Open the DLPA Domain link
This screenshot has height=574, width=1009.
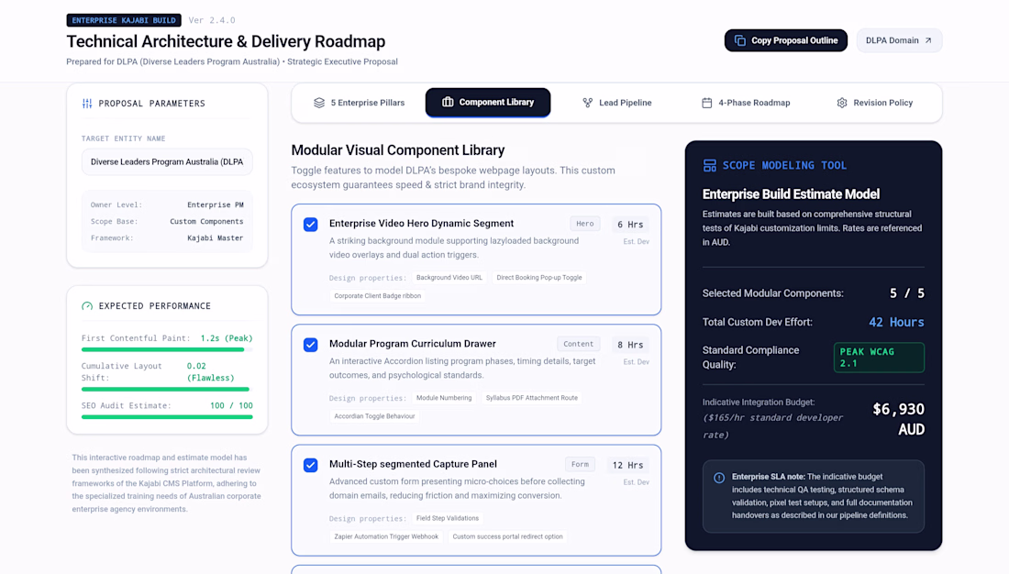[899, 40]
